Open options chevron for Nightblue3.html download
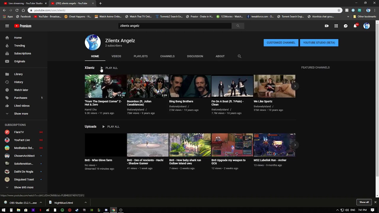 (86, 203)
